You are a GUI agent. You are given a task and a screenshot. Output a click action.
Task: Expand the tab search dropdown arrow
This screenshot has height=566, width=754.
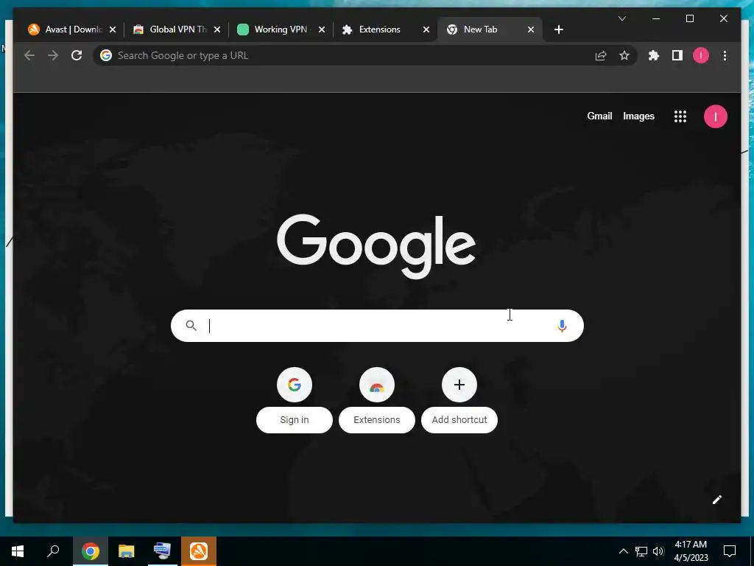621,18
